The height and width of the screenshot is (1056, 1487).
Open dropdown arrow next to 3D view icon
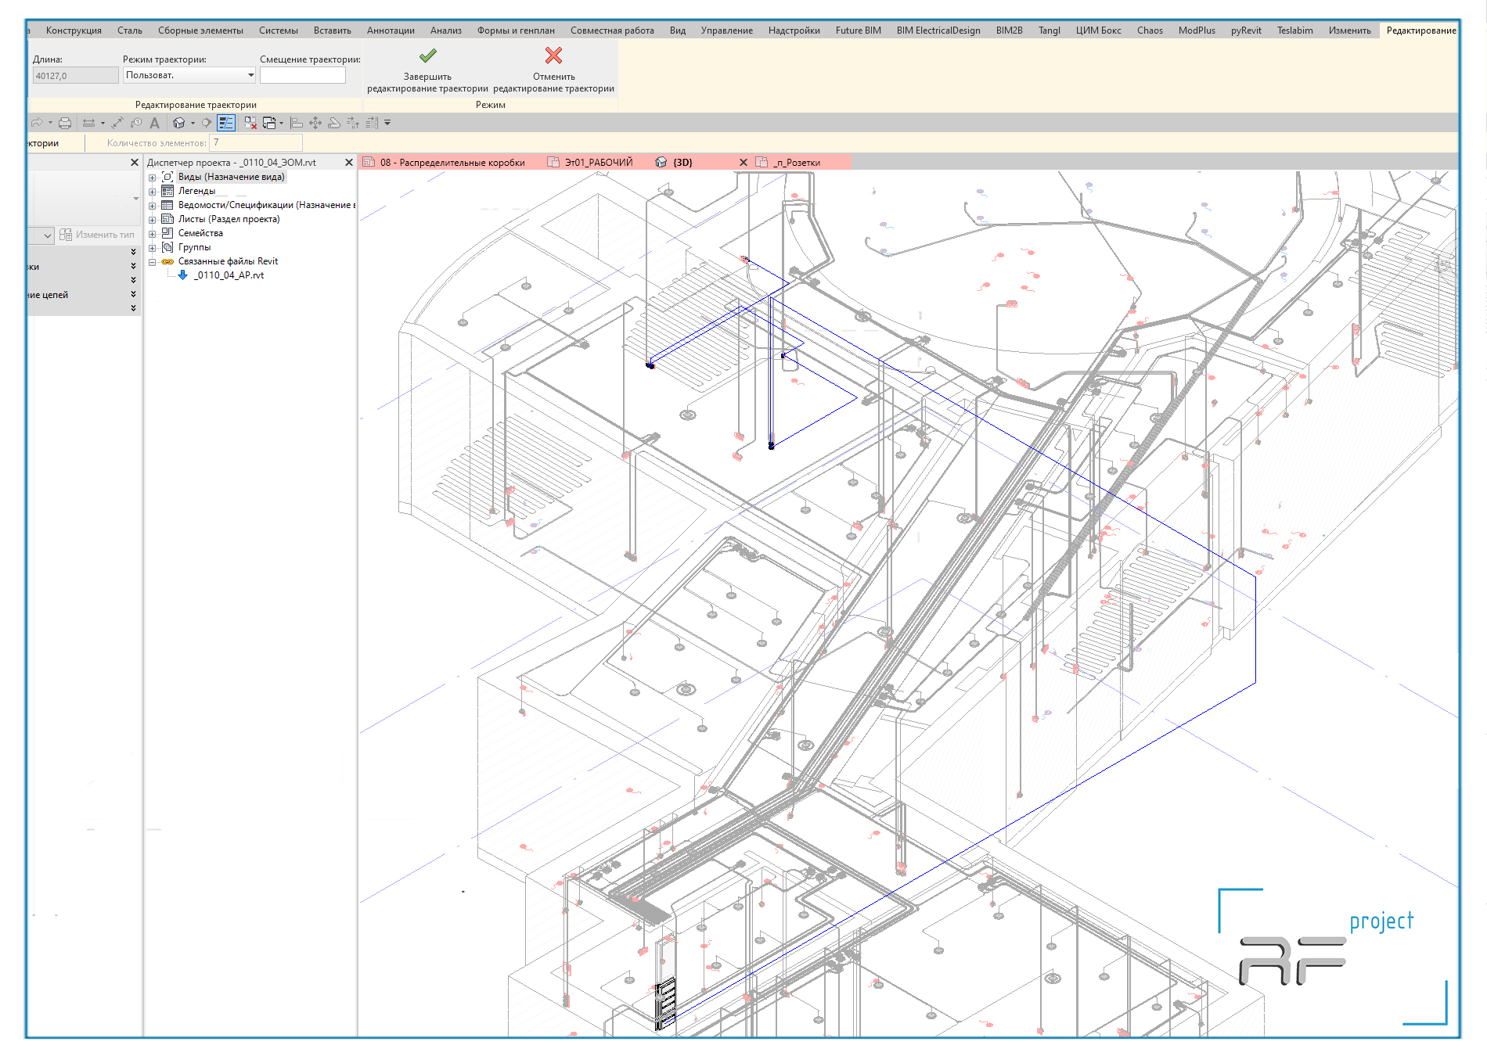pos(193,123)
